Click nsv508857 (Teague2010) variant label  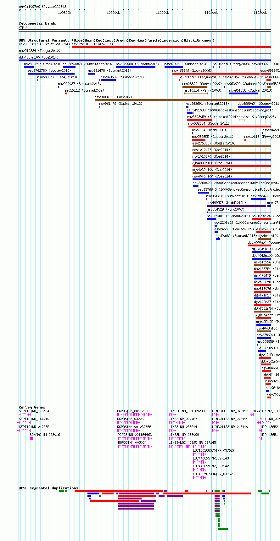[58, 77]
